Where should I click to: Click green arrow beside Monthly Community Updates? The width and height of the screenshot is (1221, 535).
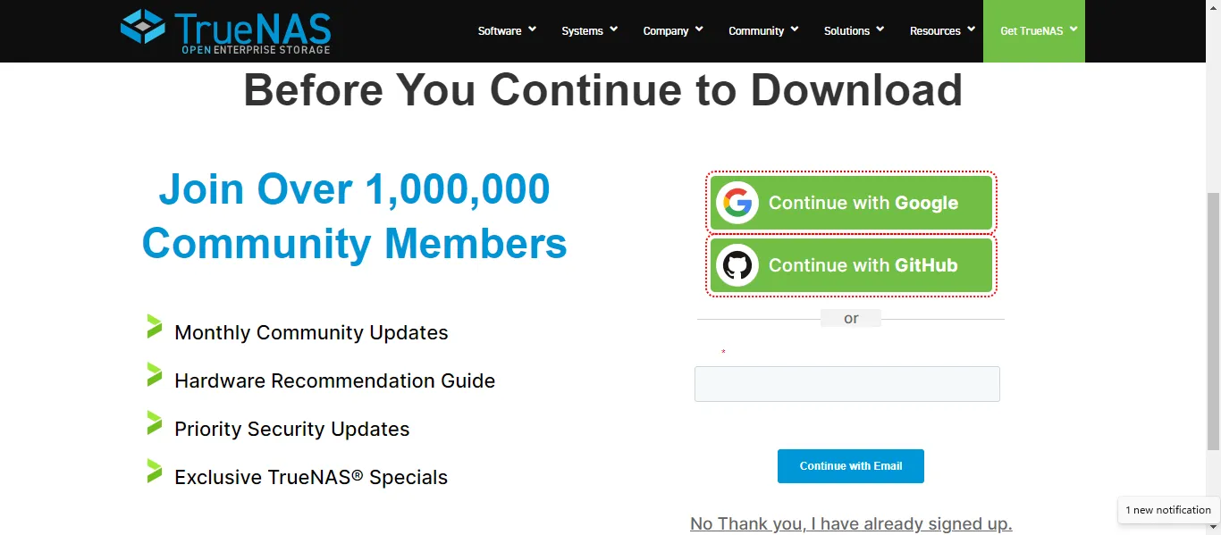point(155,327)
